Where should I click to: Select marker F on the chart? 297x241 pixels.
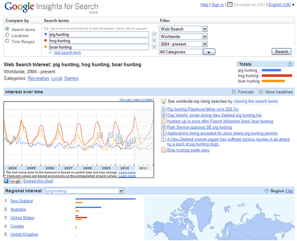111,135
